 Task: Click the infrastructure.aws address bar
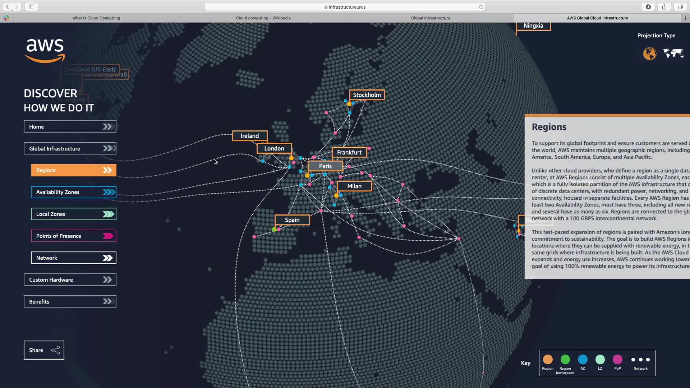point(344,7)
